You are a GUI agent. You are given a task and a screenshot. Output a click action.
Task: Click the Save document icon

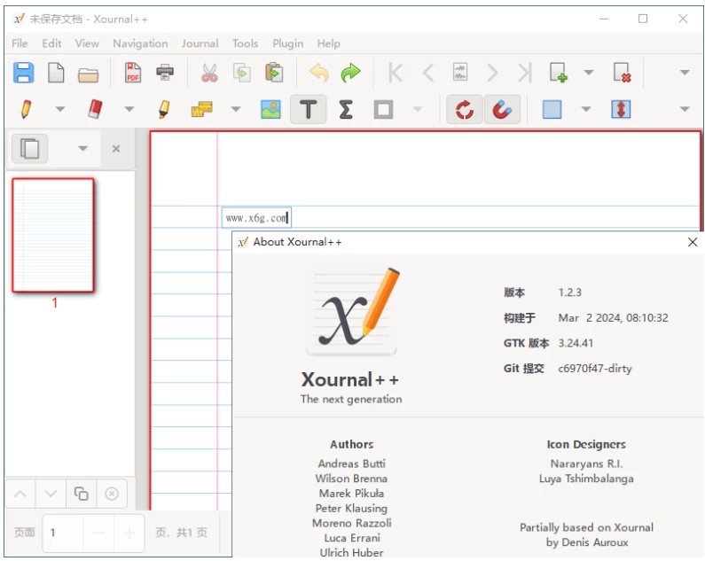(x=23, y=73)
